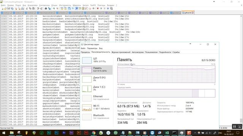
Task: Paste clipboard using Notepad++ toolbar icon
Action: (33, 8)
